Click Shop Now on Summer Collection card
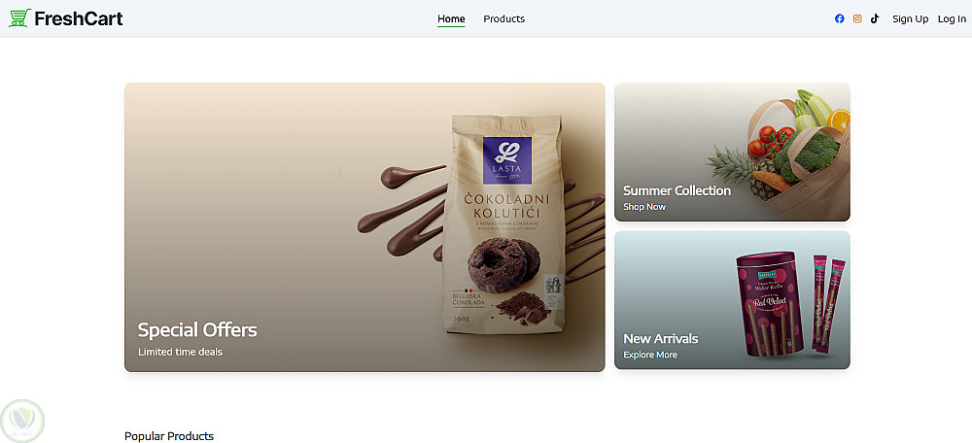This screenshot has width=972, height=443. point(644,207)
